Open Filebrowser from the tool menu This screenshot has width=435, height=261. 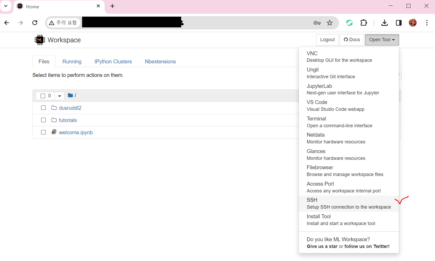click(x=349, y=171)
